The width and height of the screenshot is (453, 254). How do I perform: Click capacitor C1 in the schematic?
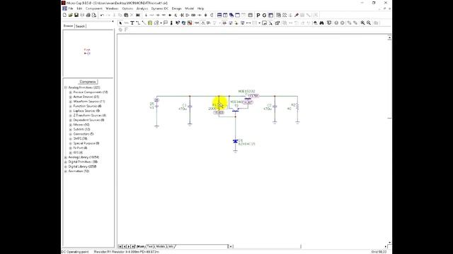(190, 107)
